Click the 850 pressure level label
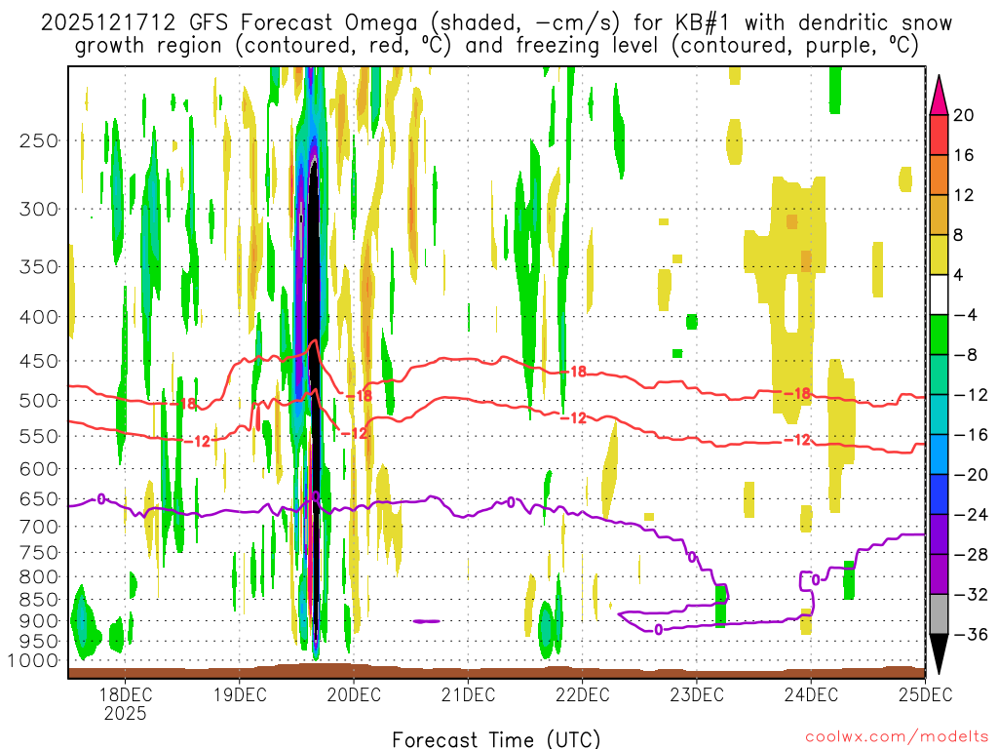Viewport: 998px width, 749px height. point(39,600)
